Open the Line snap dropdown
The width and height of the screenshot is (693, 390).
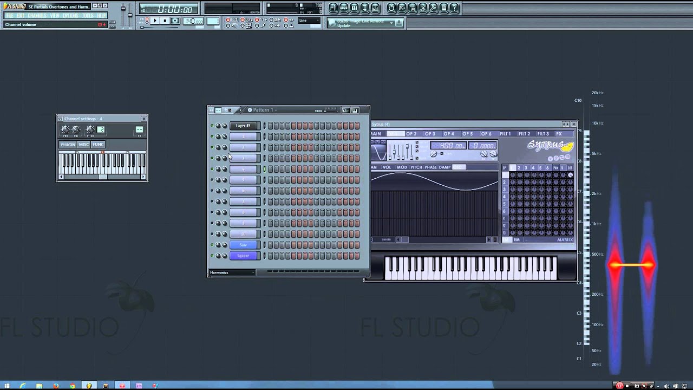(x=310, y=21)
